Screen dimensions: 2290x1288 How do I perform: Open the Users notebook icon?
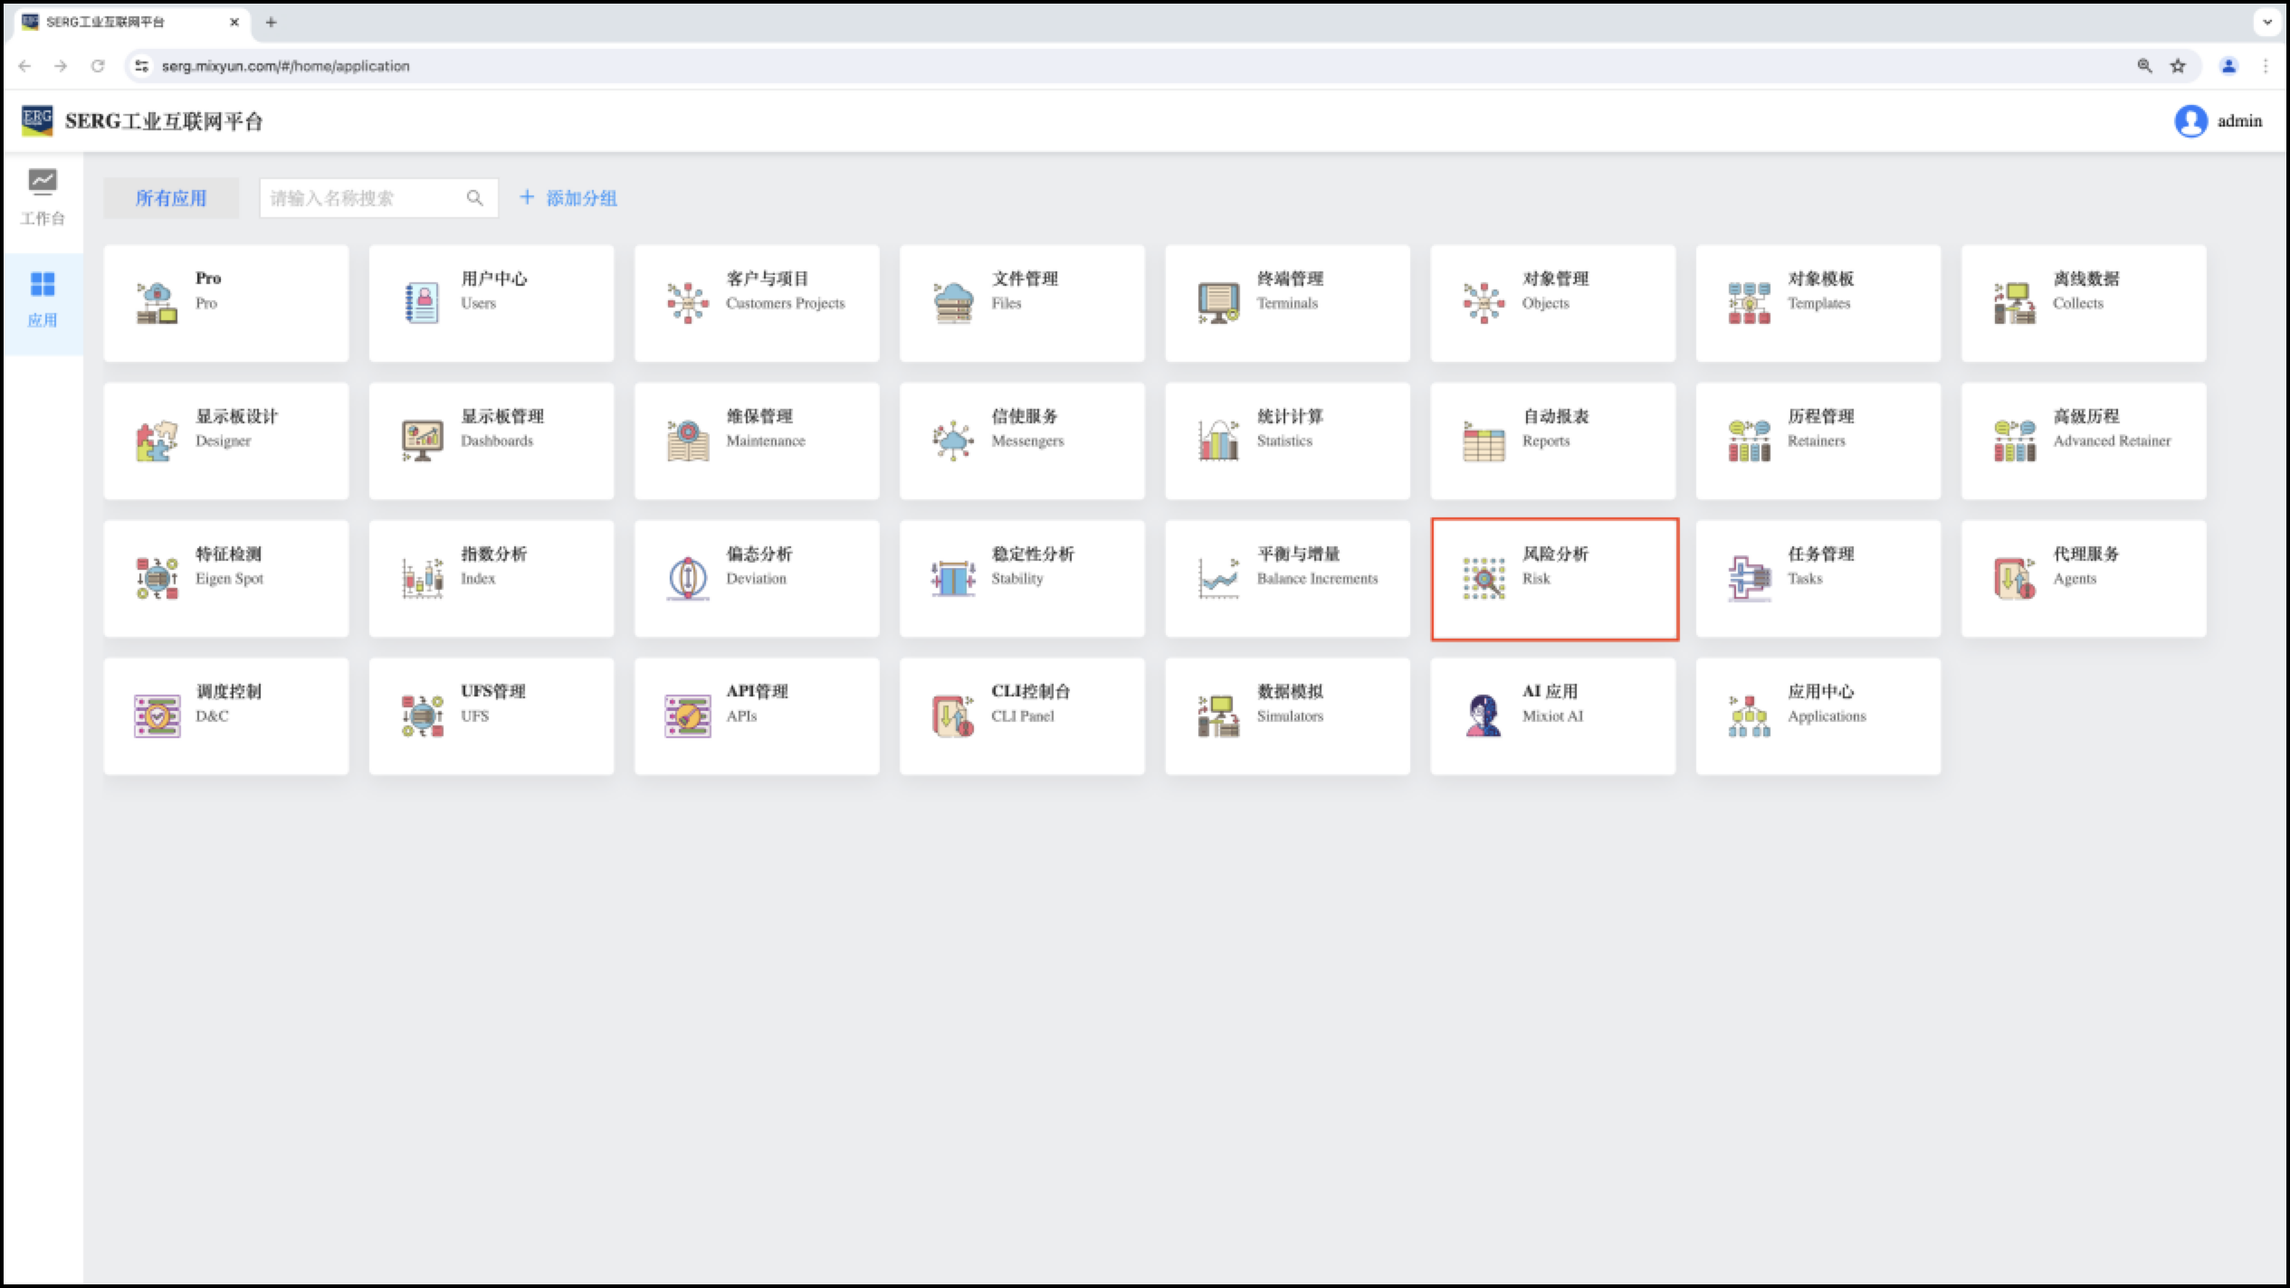[x=422, y=303]
